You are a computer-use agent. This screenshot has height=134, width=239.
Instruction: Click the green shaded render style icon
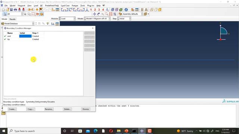point(121,10)
